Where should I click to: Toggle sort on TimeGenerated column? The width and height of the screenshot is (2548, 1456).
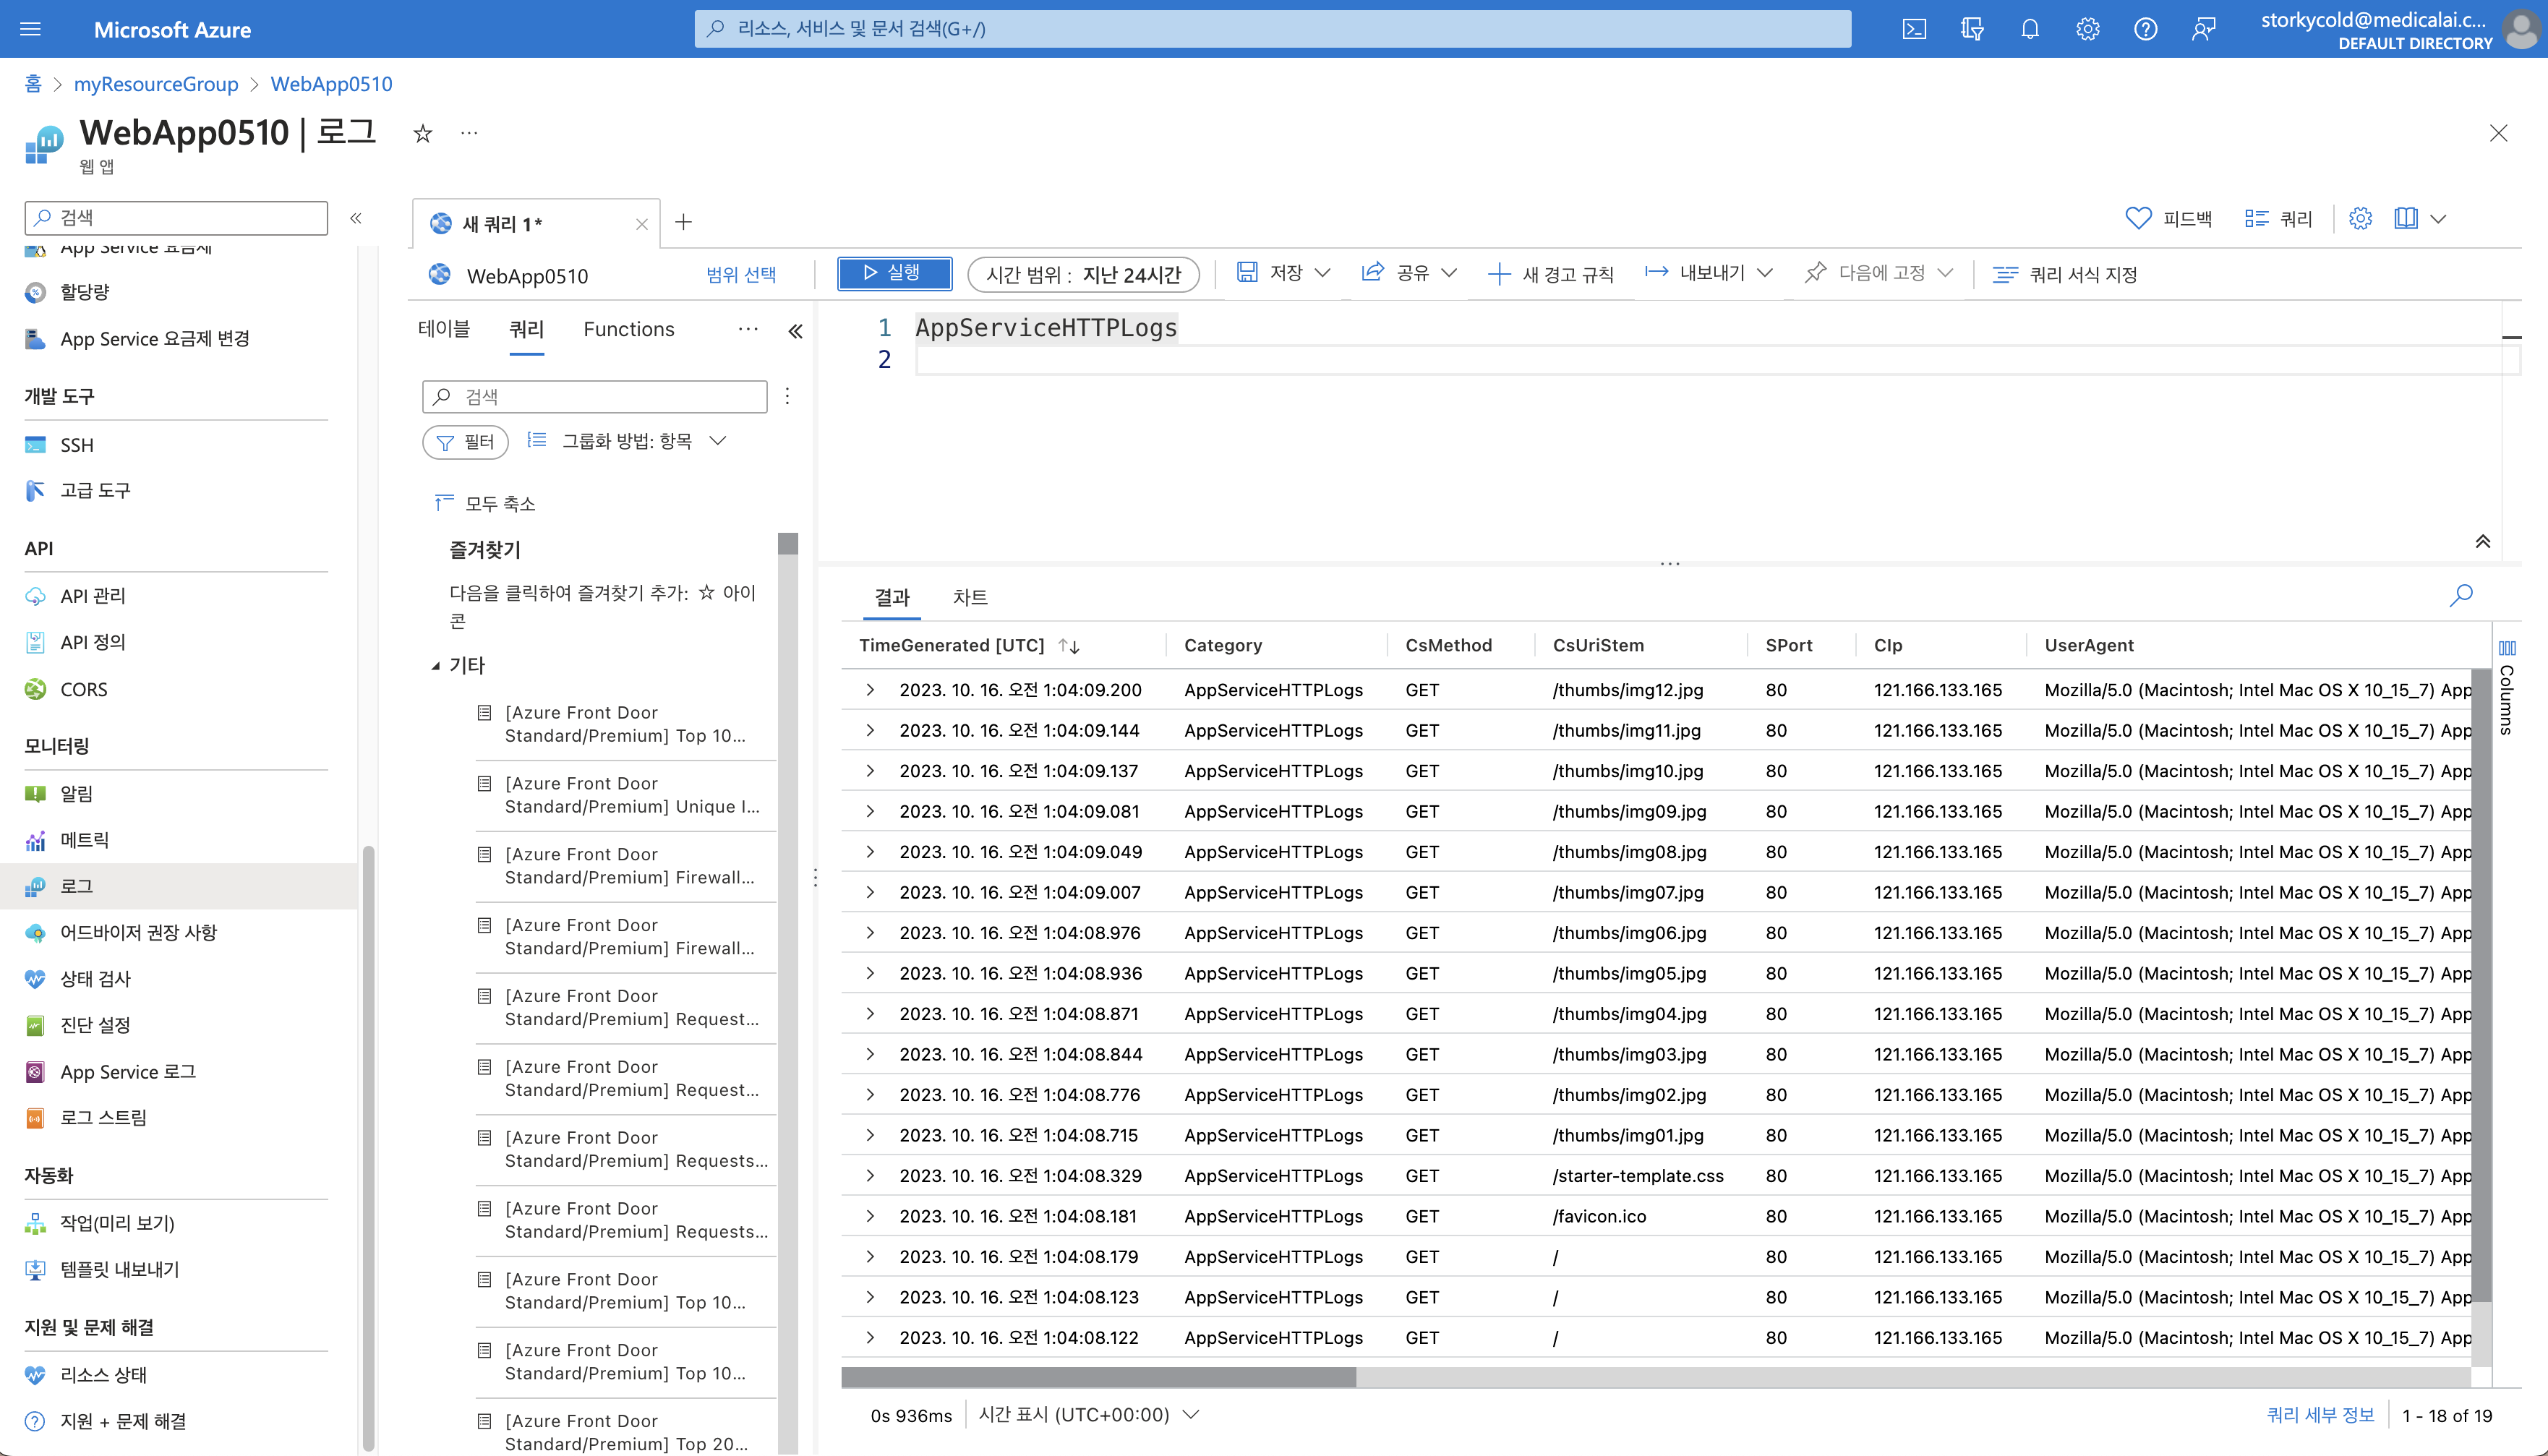[1069, 646]
